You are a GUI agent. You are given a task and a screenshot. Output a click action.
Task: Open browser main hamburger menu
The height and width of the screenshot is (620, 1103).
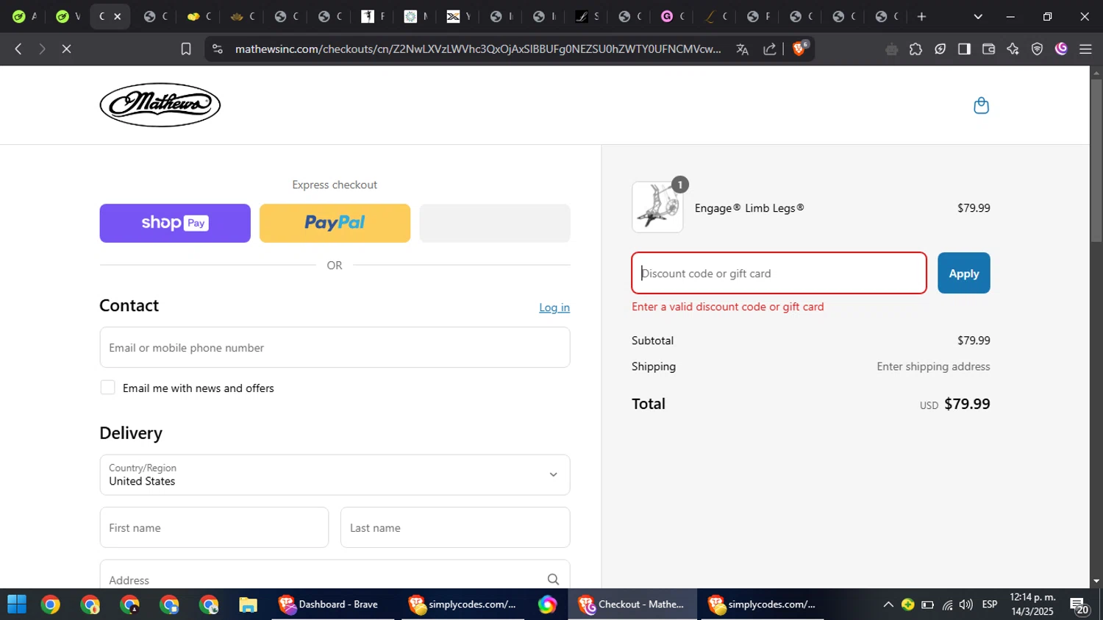coord(1085,49)
